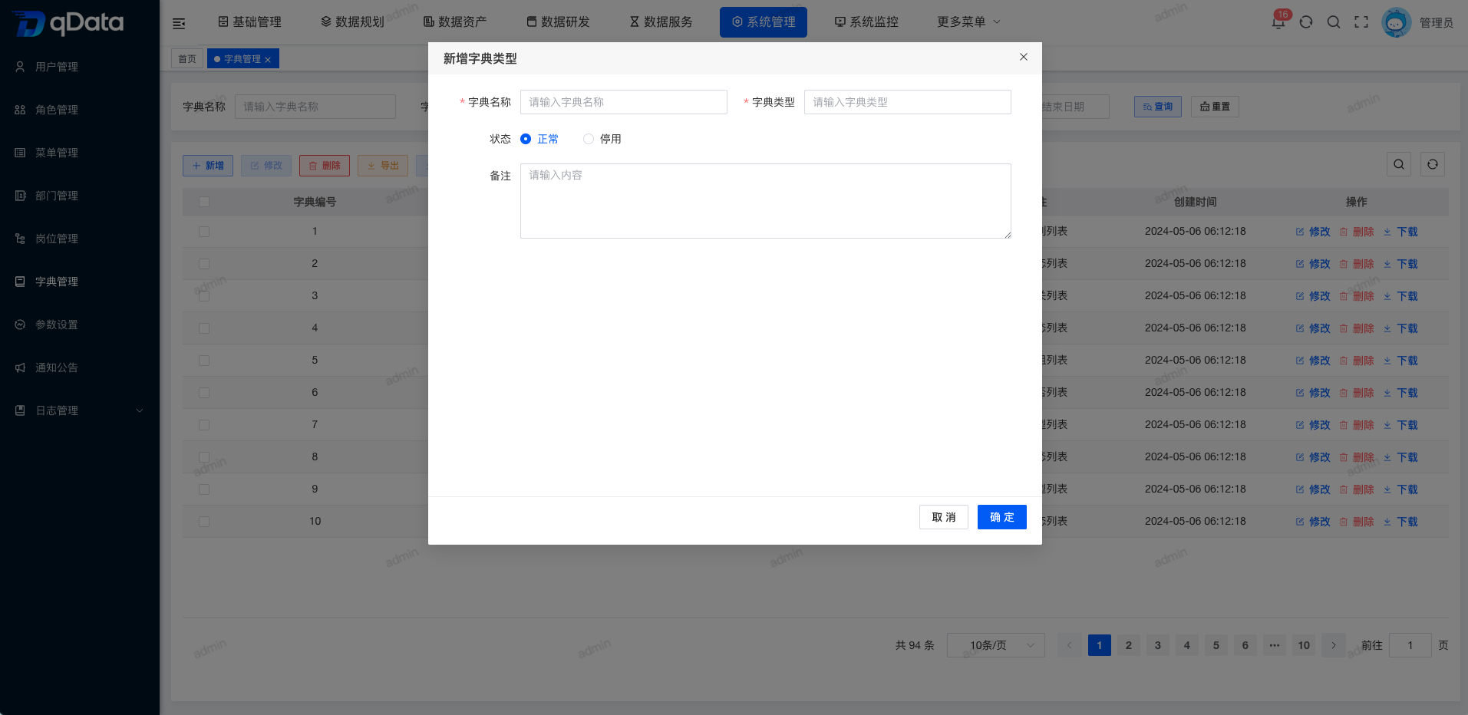Viewport: 1468px width, 715px height.
Task: Open the 数据资产 top menu
Action: pos(455,22)
